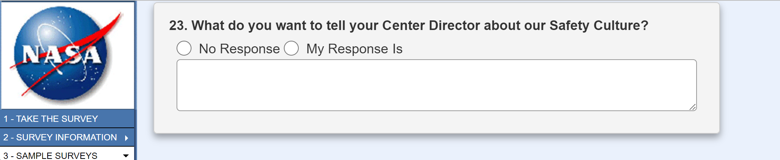Click the empty card area below the text box

pos(436,122)
